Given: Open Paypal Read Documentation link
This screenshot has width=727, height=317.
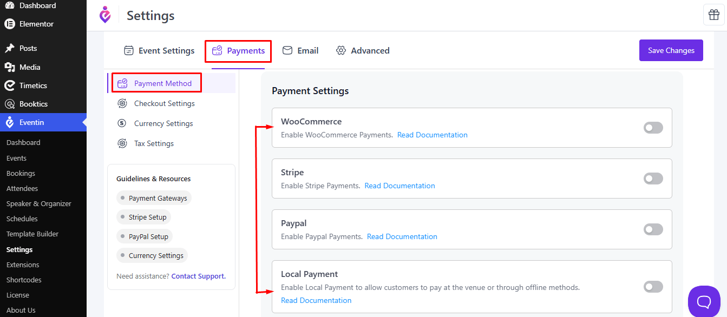Looking at the screenshot, I should (402, 236).
